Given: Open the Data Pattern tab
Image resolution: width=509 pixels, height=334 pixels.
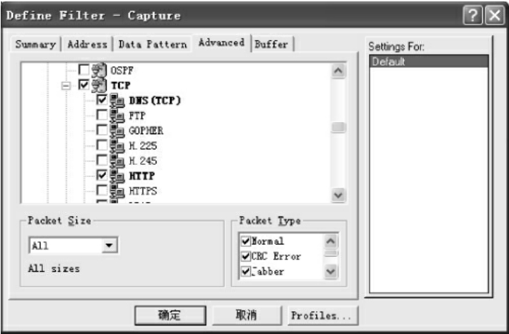Looking at the screenshot, I should point(152,44).
